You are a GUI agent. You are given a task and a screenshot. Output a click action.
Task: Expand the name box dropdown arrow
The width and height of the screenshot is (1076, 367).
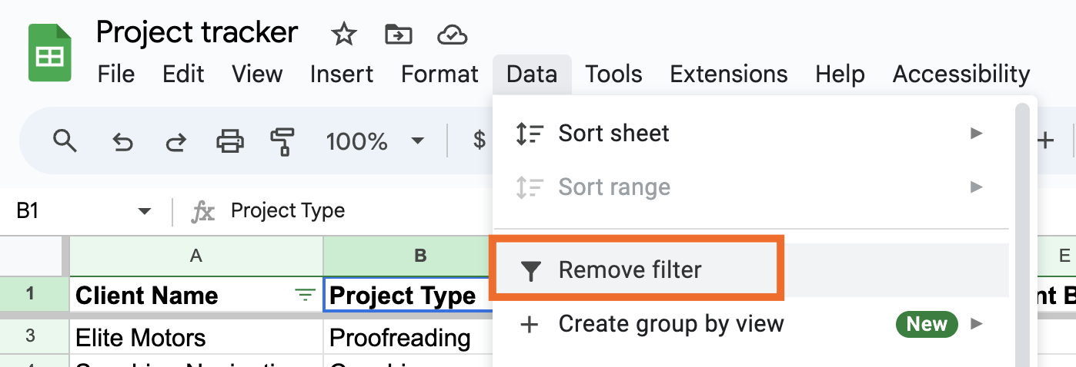(144, 211)
